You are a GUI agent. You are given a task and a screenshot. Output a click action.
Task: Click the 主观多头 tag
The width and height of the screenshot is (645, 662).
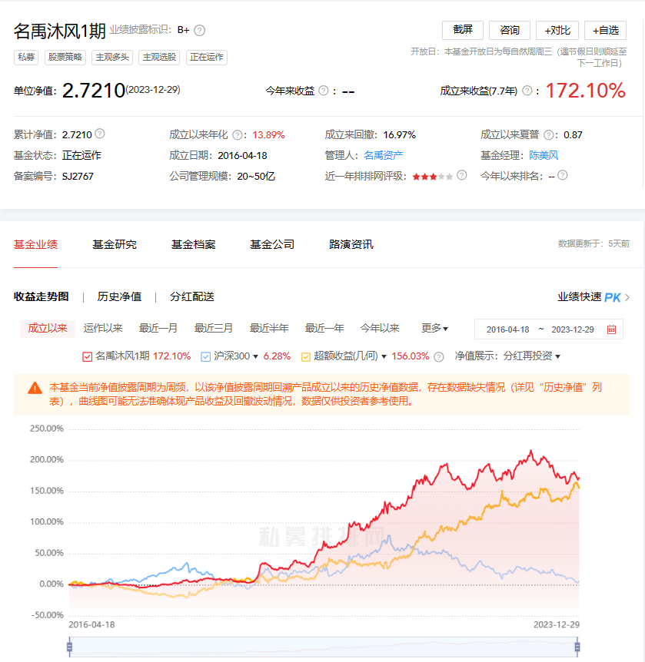112,57
